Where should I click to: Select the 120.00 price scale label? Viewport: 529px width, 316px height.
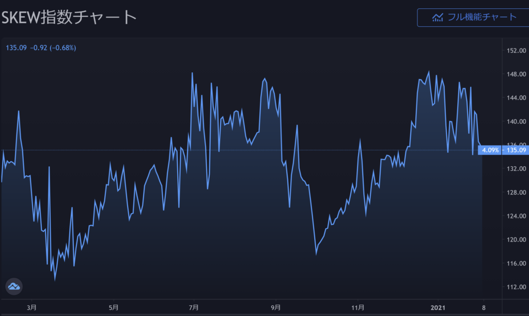pyautogui.click(x=517, y=240)
